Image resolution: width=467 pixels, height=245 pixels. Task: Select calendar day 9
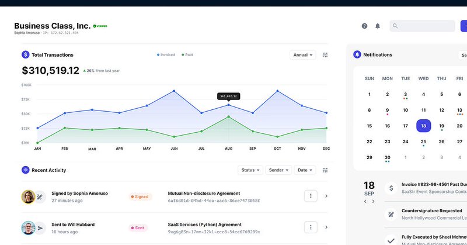387,111
